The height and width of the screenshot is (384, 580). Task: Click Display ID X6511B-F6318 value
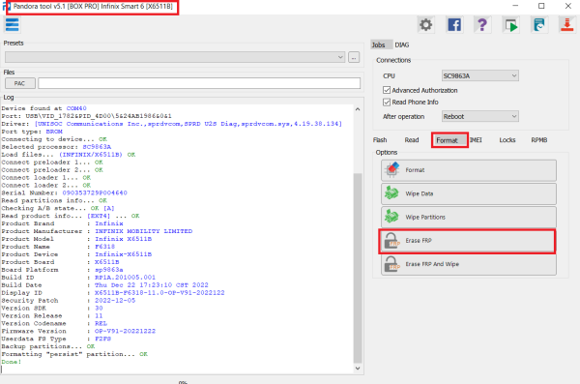click(159, 292)
